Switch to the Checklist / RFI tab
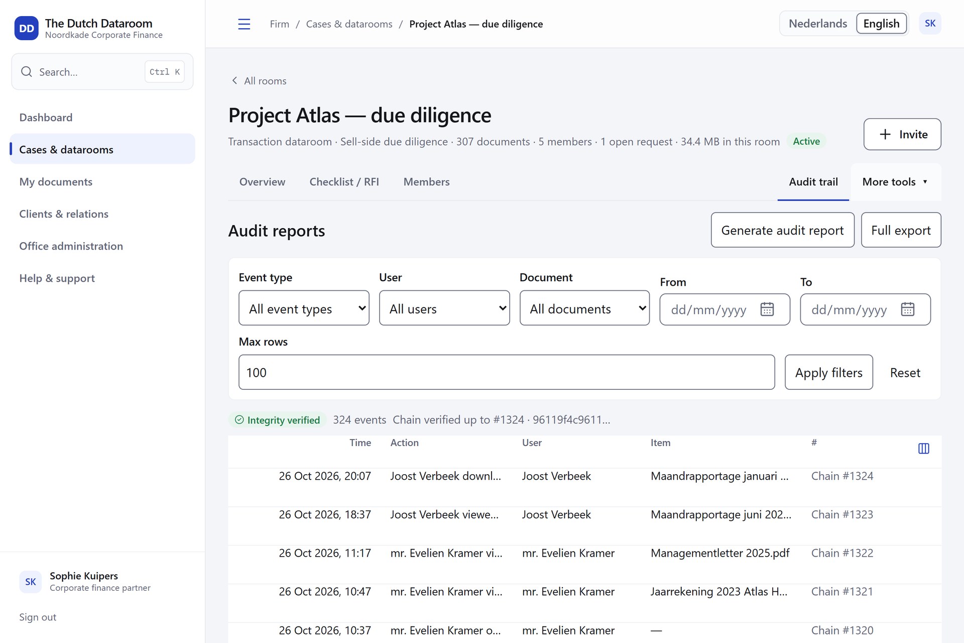The width and height of the screenshot is (964, 643). click(344, 182)
